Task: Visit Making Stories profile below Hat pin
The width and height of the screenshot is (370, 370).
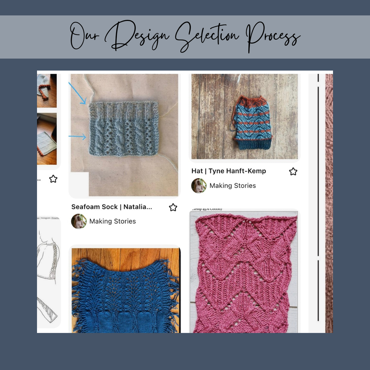Action: (233, 186)
